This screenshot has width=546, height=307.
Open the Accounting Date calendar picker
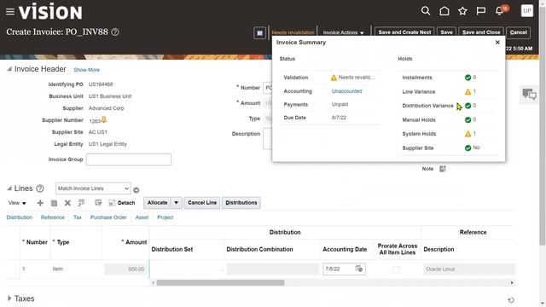[359, 269]
